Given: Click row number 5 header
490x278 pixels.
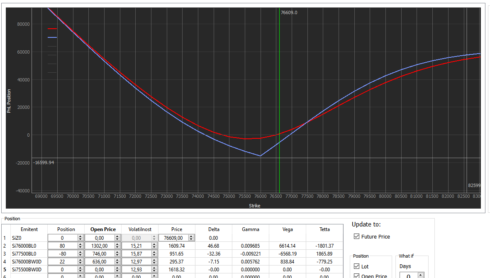Looking at the screenshot, I should tap(5, 269).
